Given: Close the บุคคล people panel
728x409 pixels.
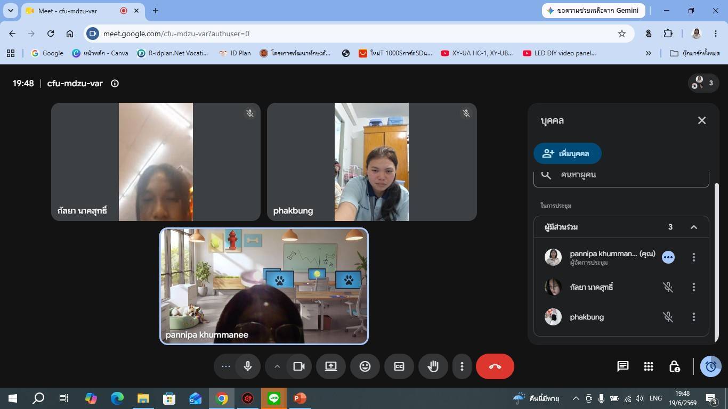Looking at the screenshot, I should click(x=702, y=120).
